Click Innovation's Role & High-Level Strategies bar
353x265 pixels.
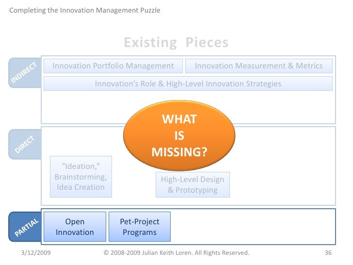click(x=188, y=83)
